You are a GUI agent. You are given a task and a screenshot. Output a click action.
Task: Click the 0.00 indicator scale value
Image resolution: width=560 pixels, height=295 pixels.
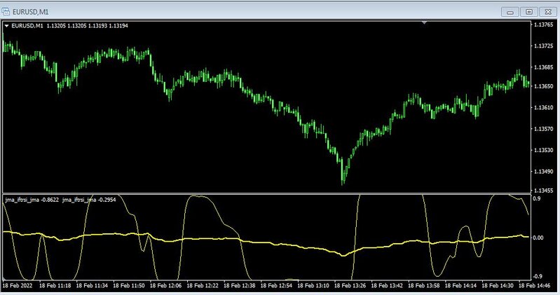[x=538, y=238]
